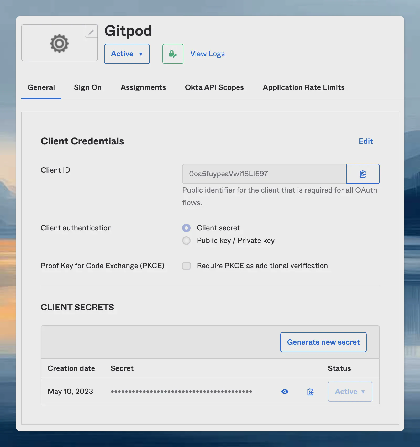Click Edit in Client Credentials section
Screen dimensions: 420x447
(366, 141)
